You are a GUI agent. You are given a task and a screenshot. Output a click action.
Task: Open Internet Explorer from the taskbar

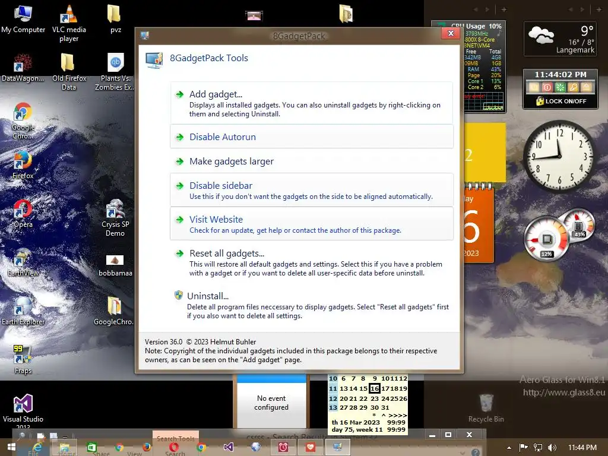pyautogui.click(x=37, y=447)
